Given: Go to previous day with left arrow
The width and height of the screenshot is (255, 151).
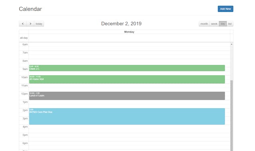Looking at the screenshot, I should tap(23, 24).
